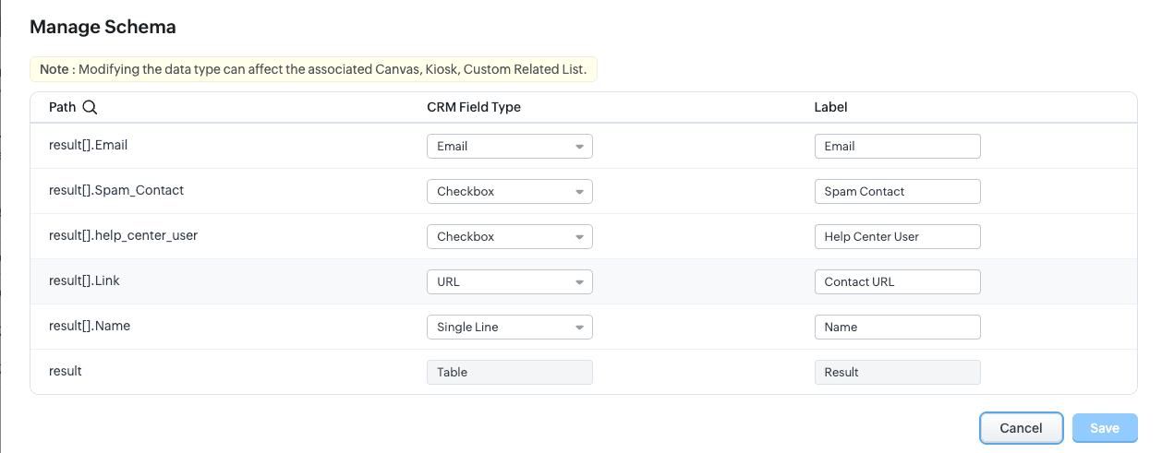Expand the Single Line type dropdown
The width and height of the screenshot is (1162, 453).
coord(509,328)
